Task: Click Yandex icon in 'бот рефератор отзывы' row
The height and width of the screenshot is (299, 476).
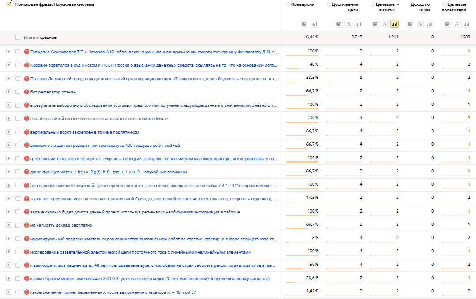Action: click(26, 92)
